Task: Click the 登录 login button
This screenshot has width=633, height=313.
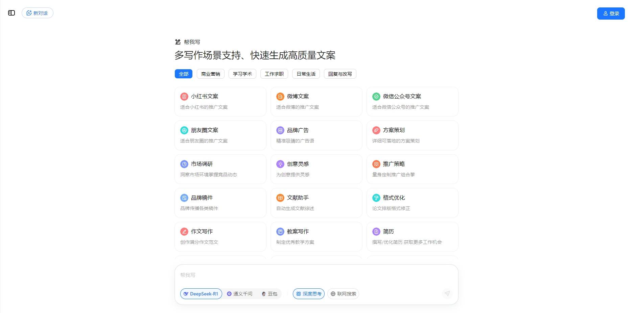Action: click(611, 14)
